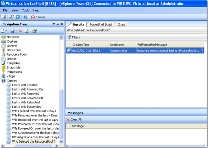Open the Last x VMs Powered On query
This screenshot has width=208, height=148.
(27, 89)
